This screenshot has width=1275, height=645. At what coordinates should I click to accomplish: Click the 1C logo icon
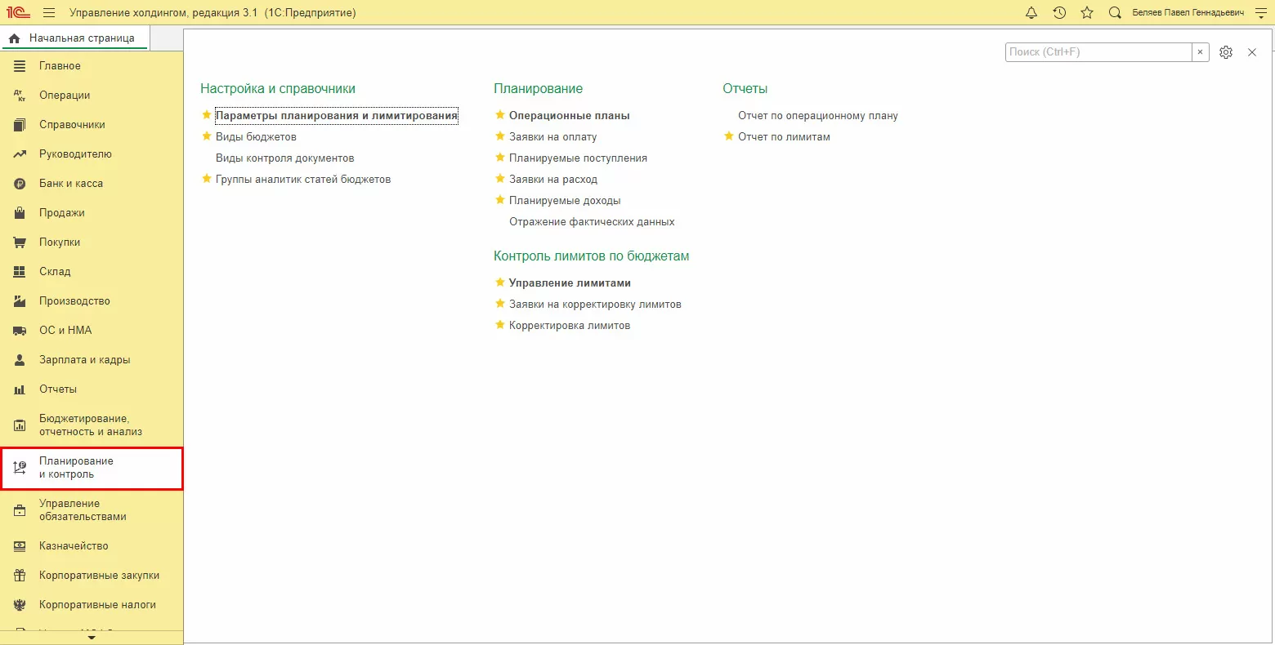click(18, 13)
